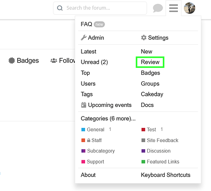Go to Latest topics

pyautogui.click(x=89, y=51)
